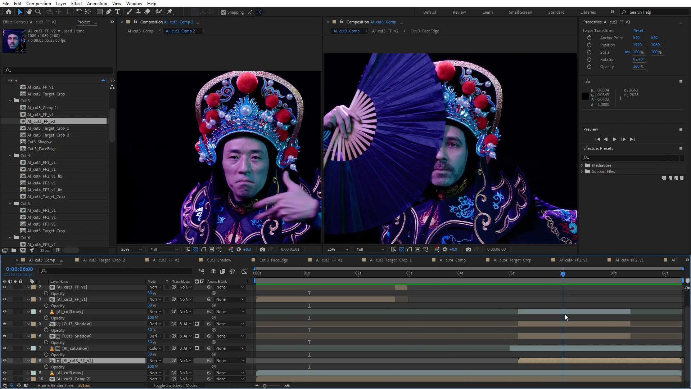
Task: Select the Puppet Pin tool
Action: click(x=170, y=12)
